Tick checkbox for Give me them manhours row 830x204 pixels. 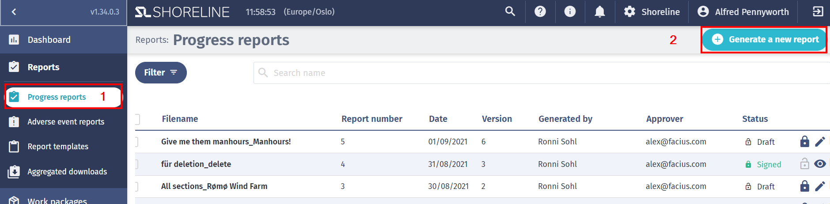136,142
